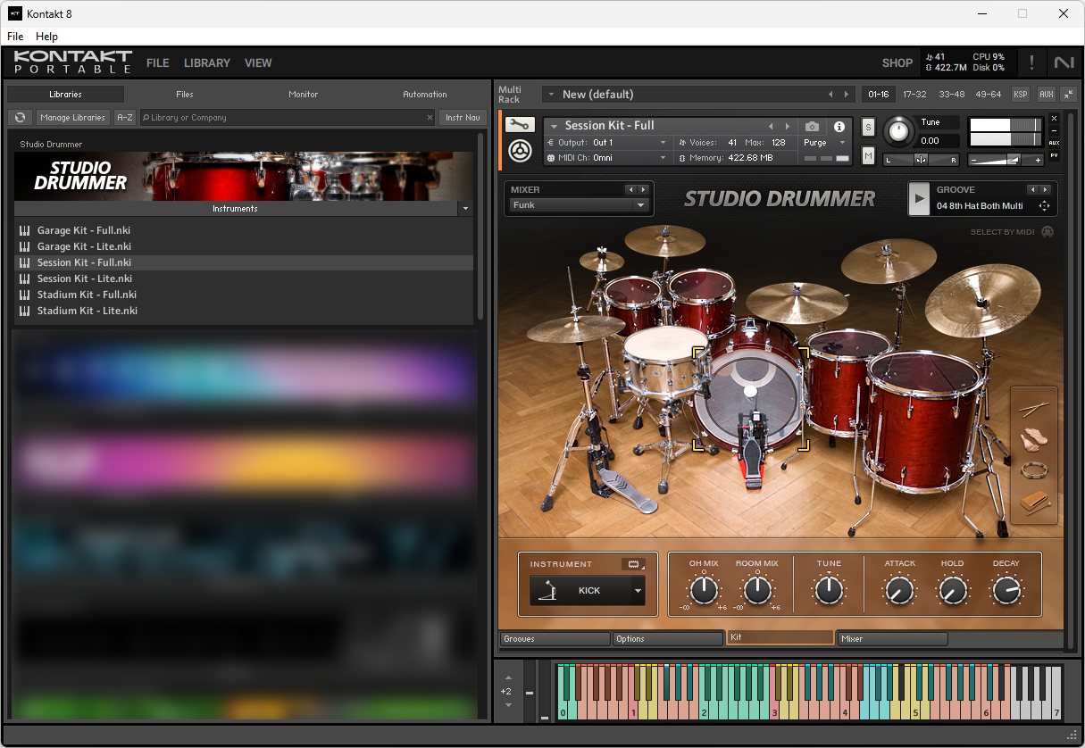Toggle A-Z library sorting
1085x748 pixels.
pyautogui.click(x=125, y=117)
